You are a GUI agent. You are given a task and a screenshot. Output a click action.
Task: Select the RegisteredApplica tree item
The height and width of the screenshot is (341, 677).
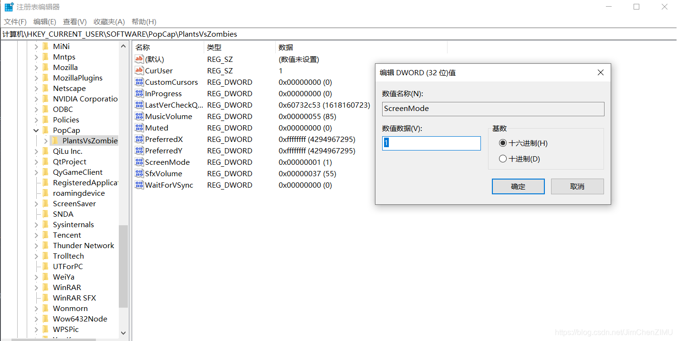click(x=85, y=182)
